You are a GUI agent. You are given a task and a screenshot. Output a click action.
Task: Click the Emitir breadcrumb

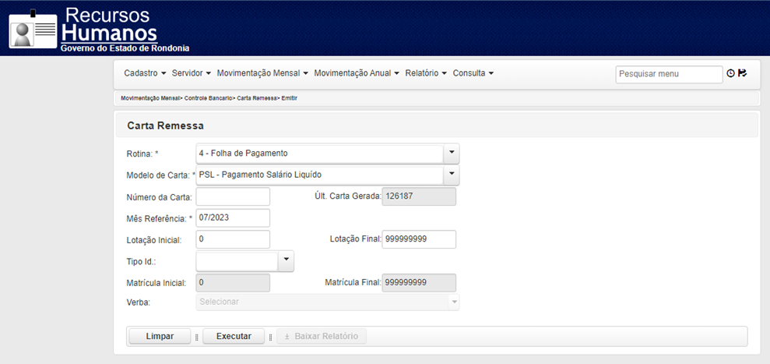pos(290,98)
